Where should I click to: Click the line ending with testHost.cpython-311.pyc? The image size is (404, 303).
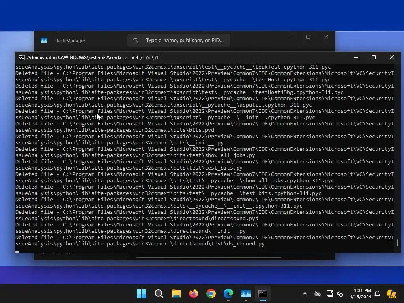[173, 80]
